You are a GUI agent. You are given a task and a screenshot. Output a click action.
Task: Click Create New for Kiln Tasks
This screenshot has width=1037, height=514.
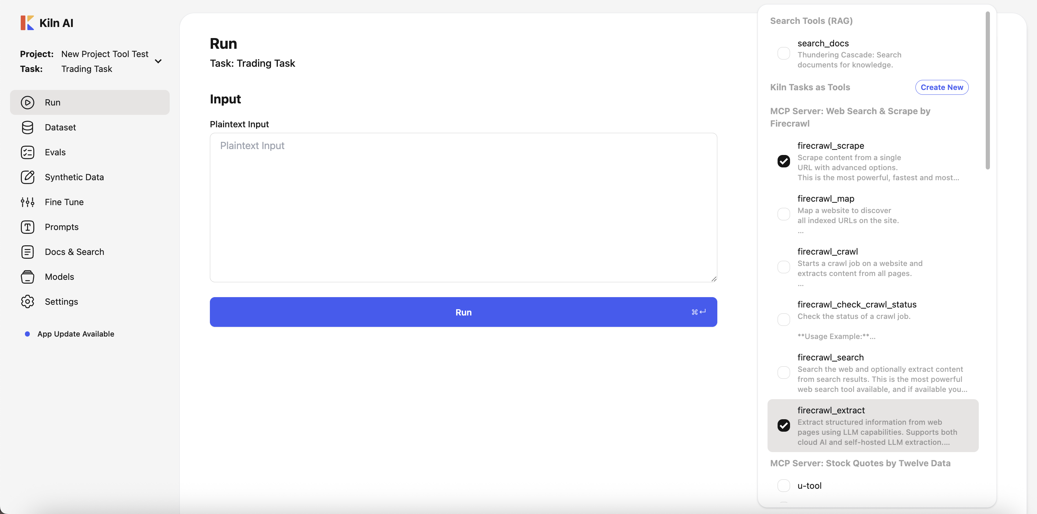(942, 87)
